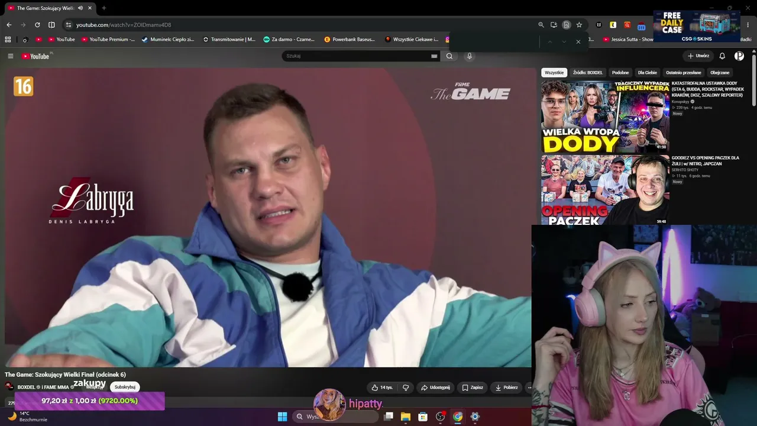
Task: Open the Wszystkie Ciekawe bookmark
Action: click(x=412, y=40)
